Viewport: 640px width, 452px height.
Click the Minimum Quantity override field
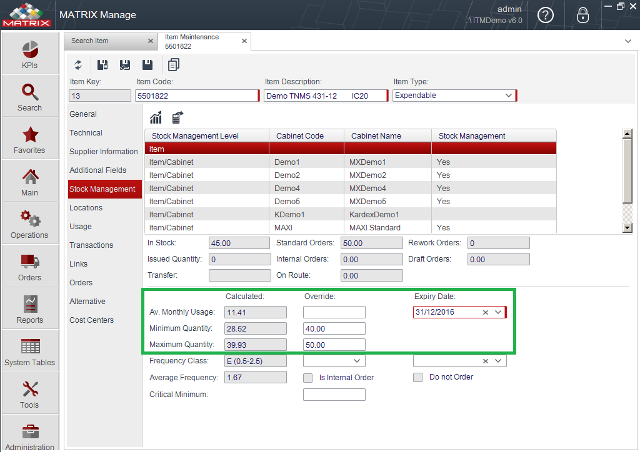pos(334,329)
